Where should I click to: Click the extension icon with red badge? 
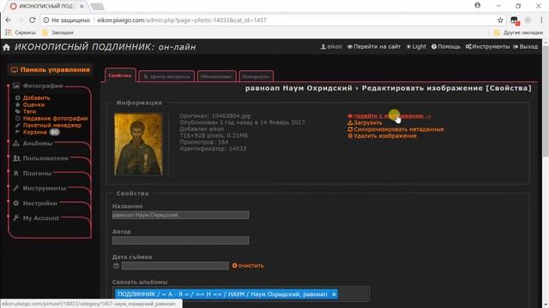(x=515, y=21)
